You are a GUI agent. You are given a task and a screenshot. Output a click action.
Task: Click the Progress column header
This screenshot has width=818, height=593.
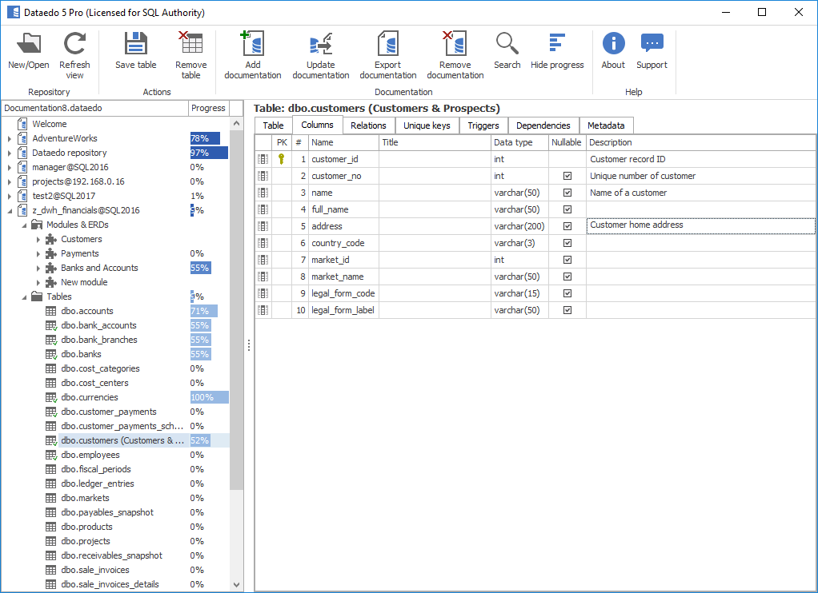[x=208, y=108]
